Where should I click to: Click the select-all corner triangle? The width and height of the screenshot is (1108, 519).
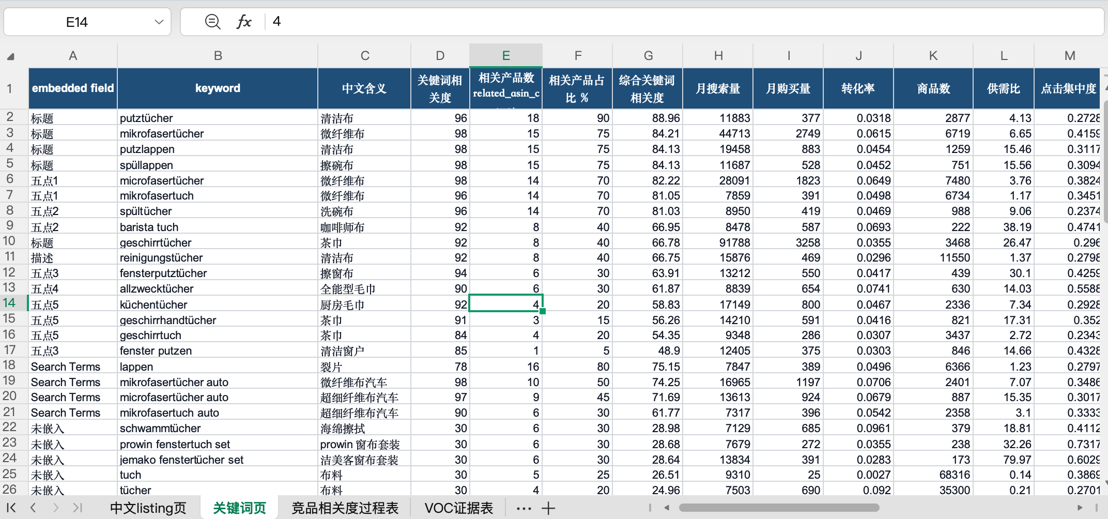click(10, 56)
